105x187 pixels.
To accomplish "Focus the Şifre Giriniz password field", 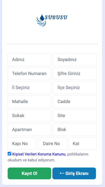I will click(75, 73).
